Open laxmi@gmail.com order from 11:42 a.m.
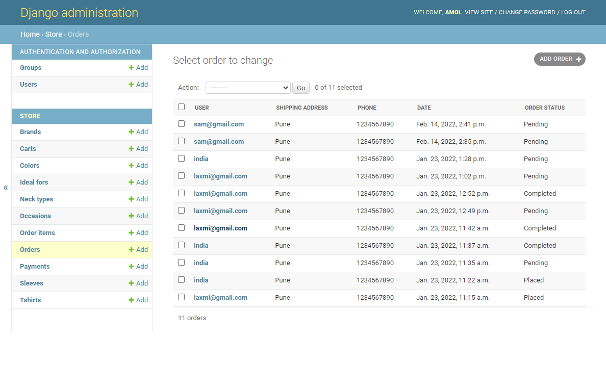The height and width of the screenshot is (365, 606). pos(221,228)
